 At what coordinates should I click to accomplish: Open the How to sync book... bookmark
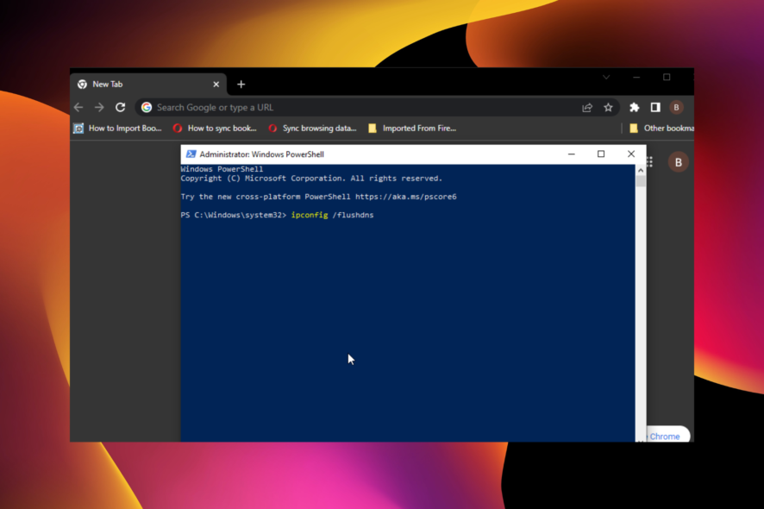215,129
